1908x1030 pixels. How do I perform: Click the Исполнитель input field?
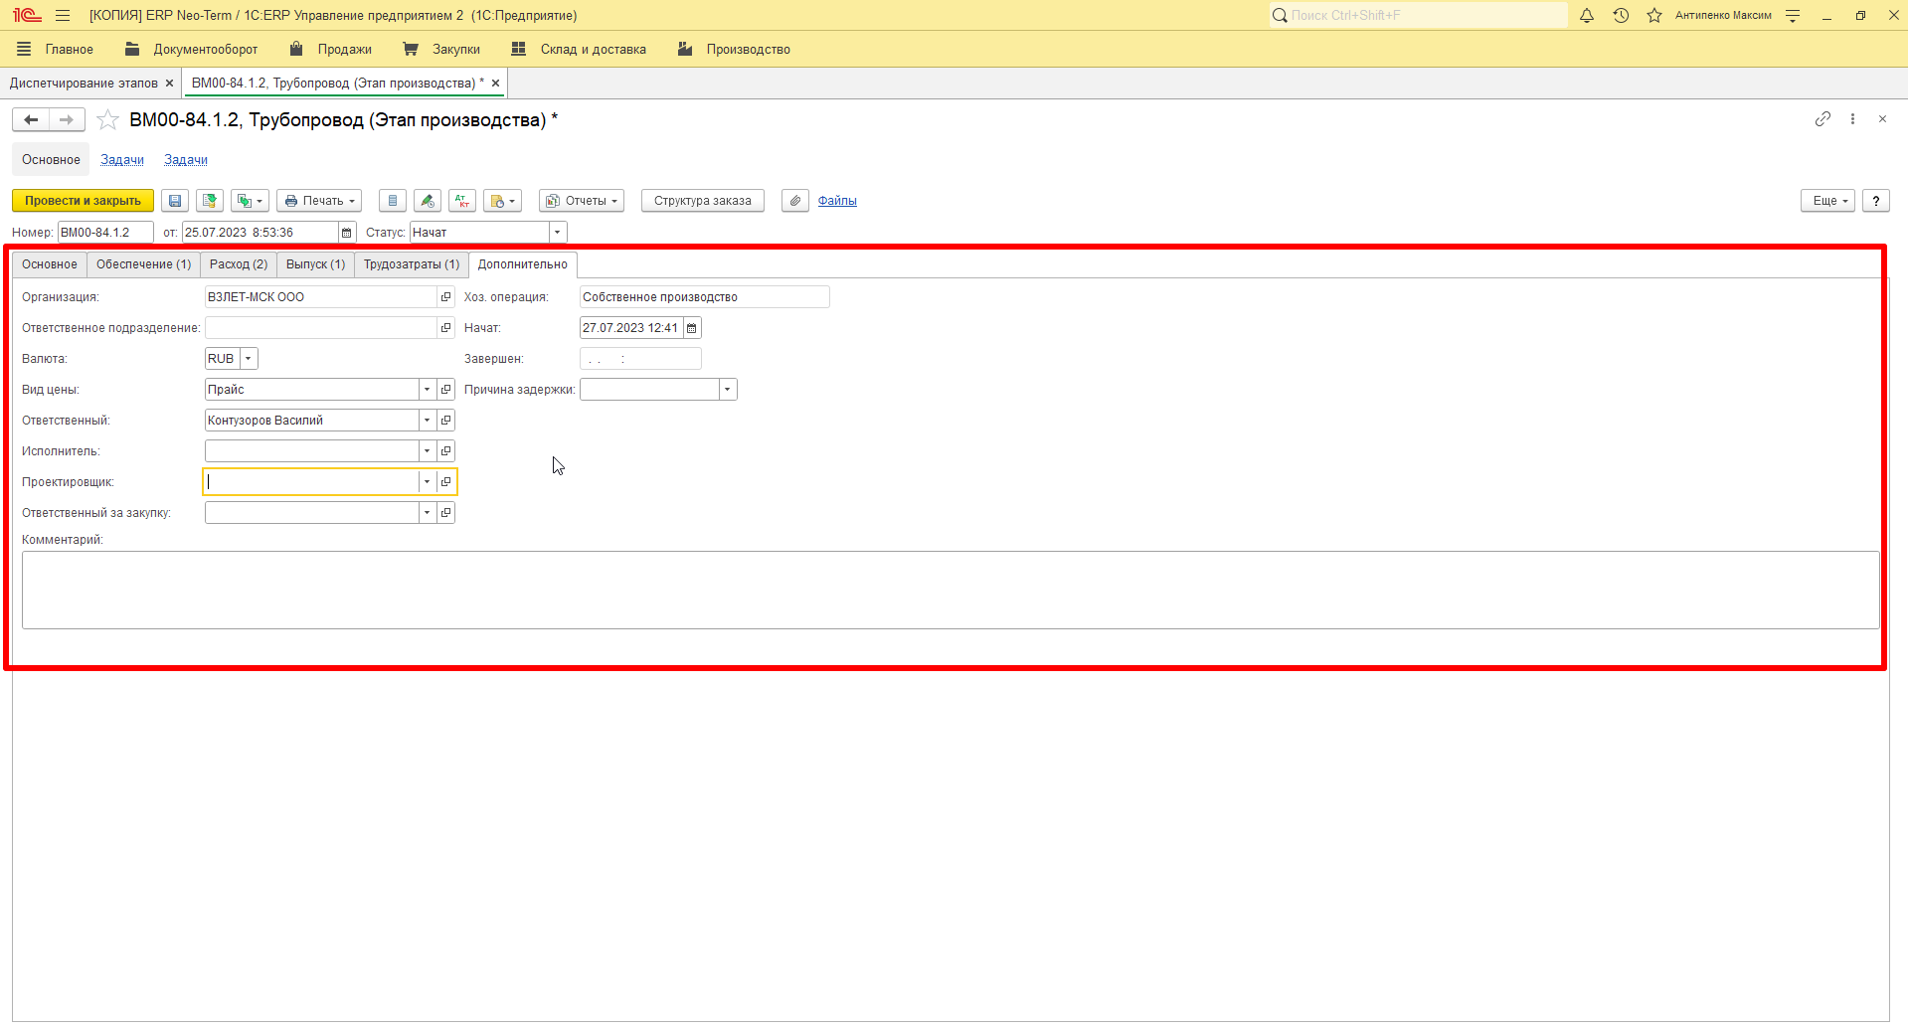pyautogui.click(x=311, y=451)
